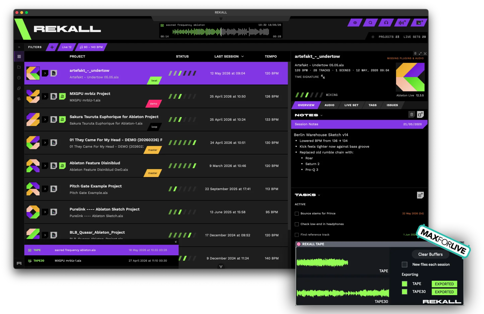The image size is (484, 314).
Task: Set status bars on Pitch Gate Example Project
Action: point(182,189)
